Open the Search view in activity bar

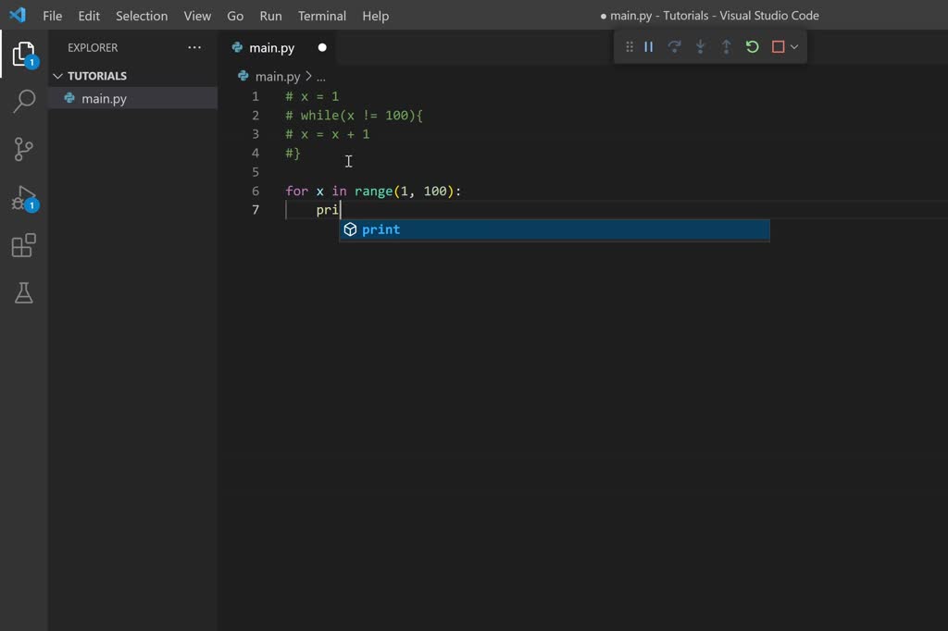click(x=23, y=101)
